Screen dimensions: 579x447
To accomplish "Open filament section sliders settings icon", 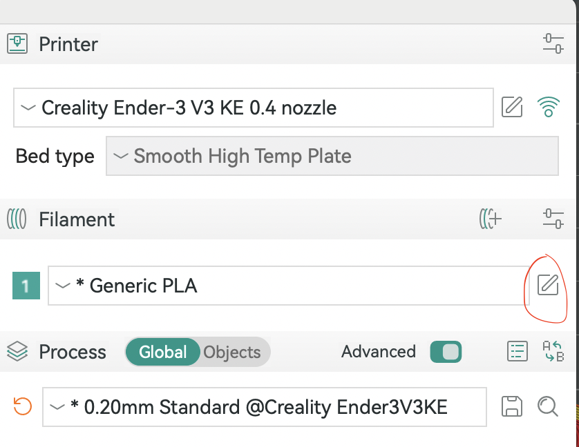I will point(553,219).
